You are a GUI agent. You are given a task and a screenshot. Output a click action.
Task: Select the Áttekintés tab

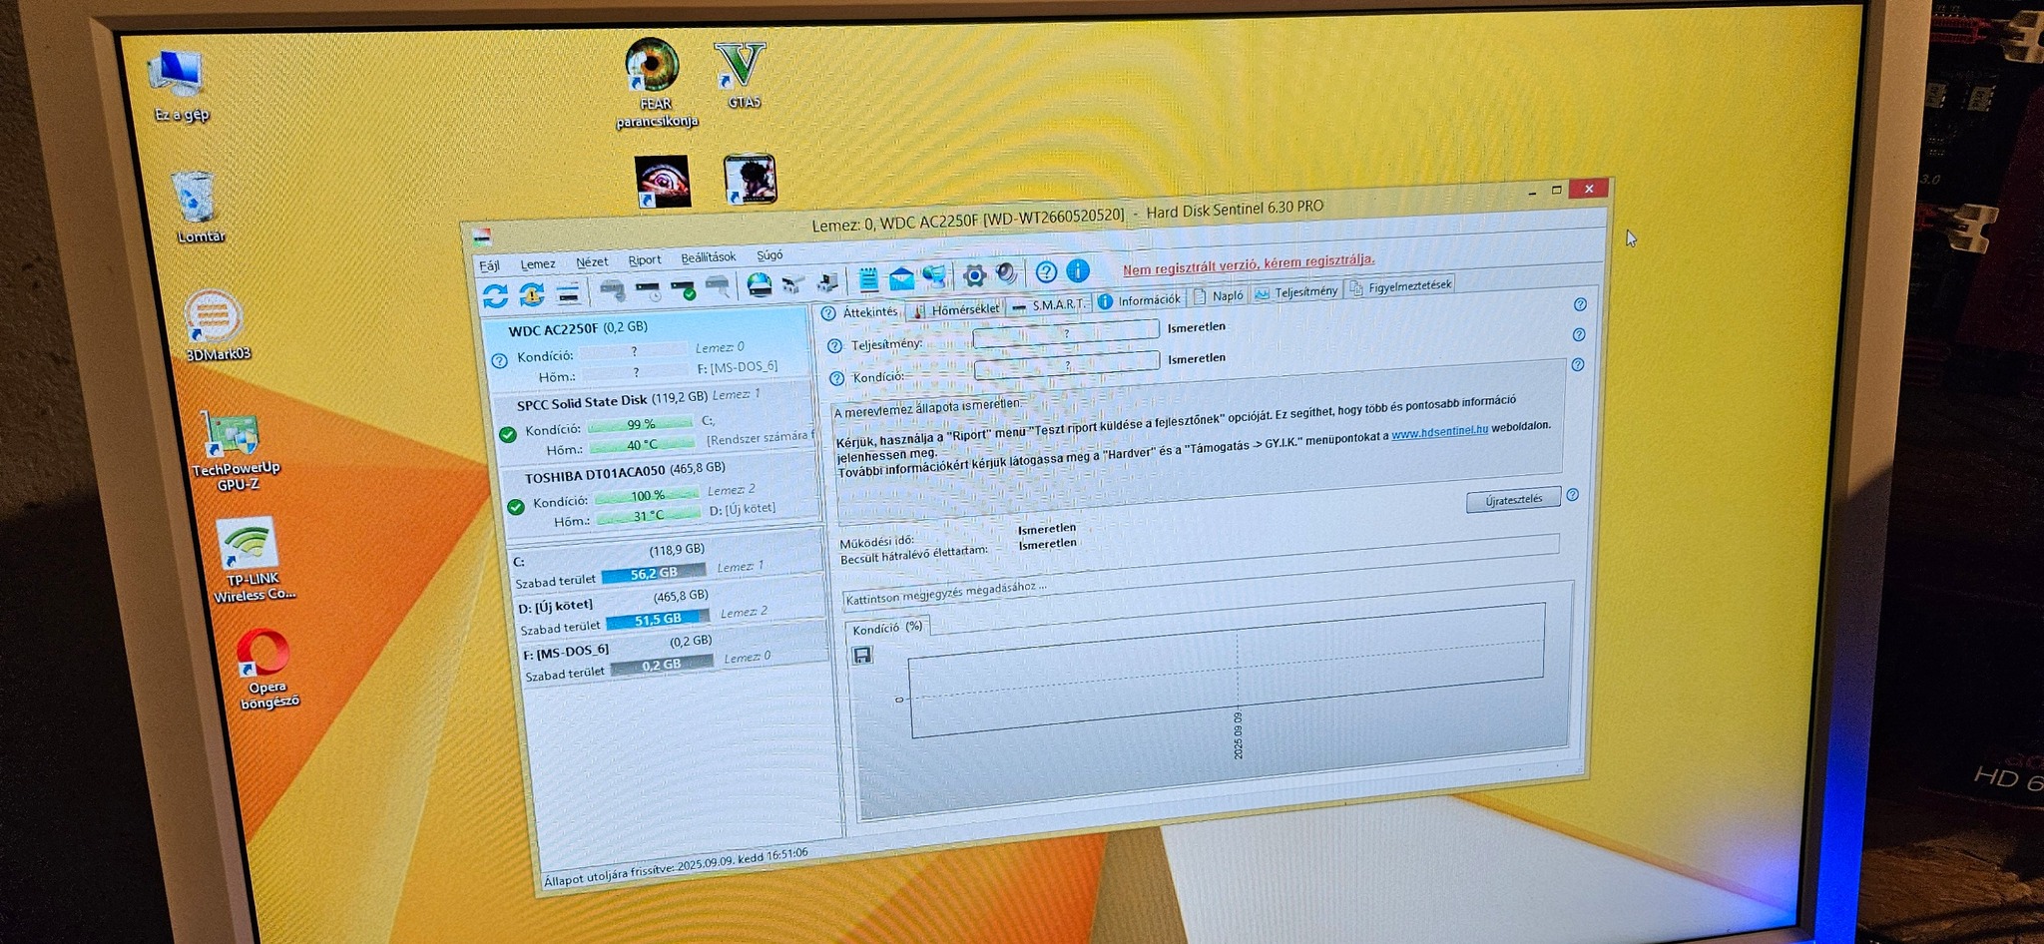[x=860, y=313]
